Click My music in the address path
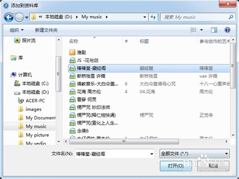 pos(92,17)
